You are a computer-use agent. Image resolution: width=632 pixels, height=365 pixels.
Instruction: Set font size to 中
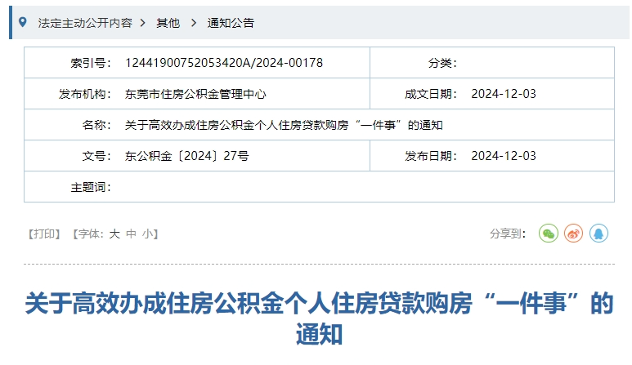(131, 234)
